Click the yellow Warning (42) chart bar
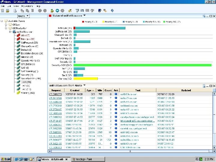Viewport: 216px width, 162px height. 85,79
